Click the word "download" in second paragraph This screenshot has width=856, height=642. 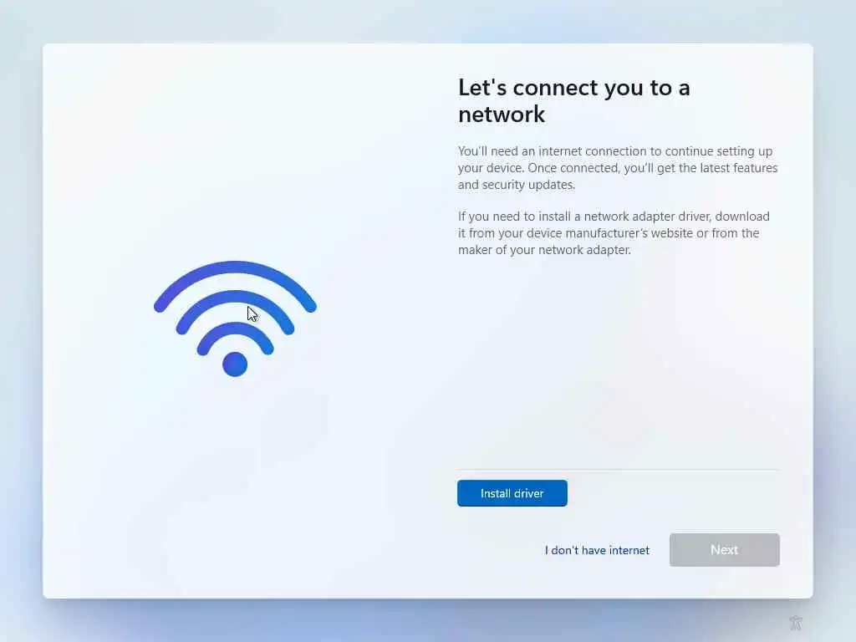[x=742, y=217]
